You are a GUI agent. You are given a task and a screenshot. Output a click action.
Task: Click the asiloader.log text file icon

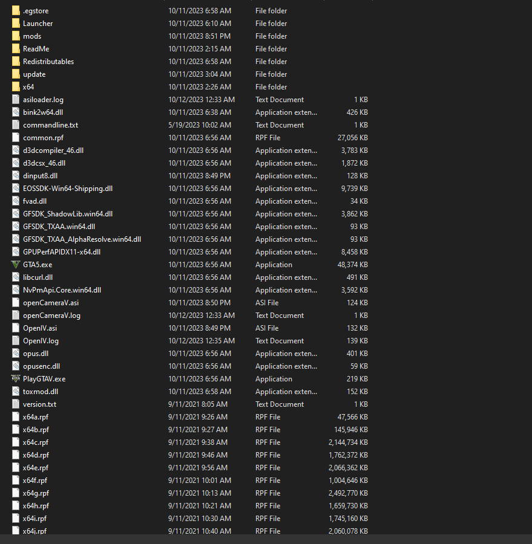16,100
